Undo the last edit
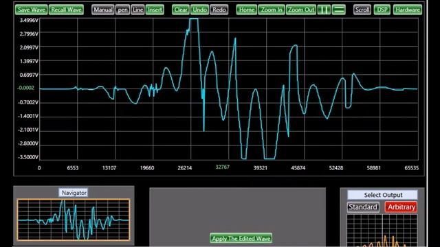The image size is (440, 247). click(x=200, y=10)
